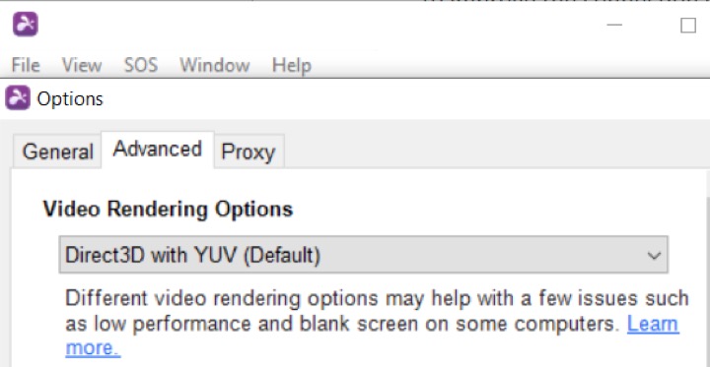Switch to the General tab
This screenshot has width=710, height=367.
pyautogui.click(x=57, y=152)
